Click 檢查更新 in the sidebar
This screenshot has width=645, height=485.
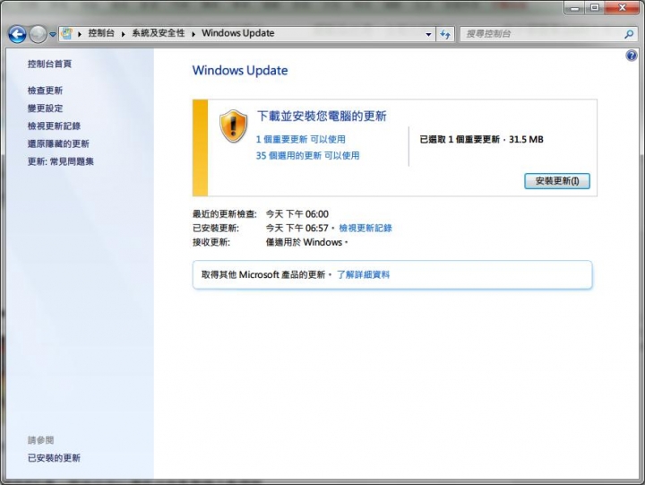pos(46,91)
